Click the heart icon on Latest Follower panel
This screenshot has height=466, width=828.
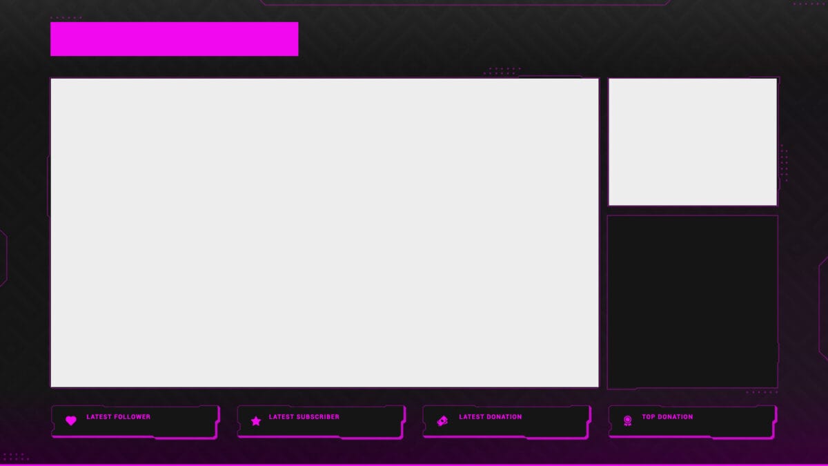click(71, 420)
